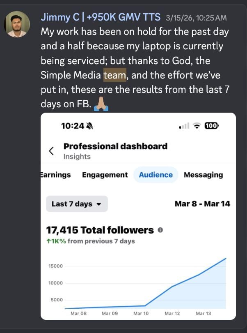247x333 pixels.
Task: Expand the Last 7 days dropdown
Action: point(77,204)
